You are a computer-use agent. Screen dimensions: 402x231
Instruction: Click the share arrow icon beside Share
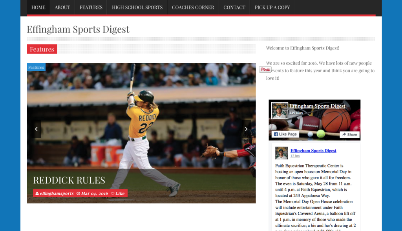(344, 134)
